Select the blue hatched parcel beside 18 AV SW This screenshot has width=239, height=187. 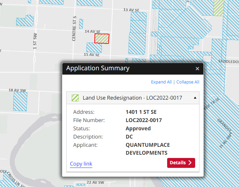click(x=20, y=101)
